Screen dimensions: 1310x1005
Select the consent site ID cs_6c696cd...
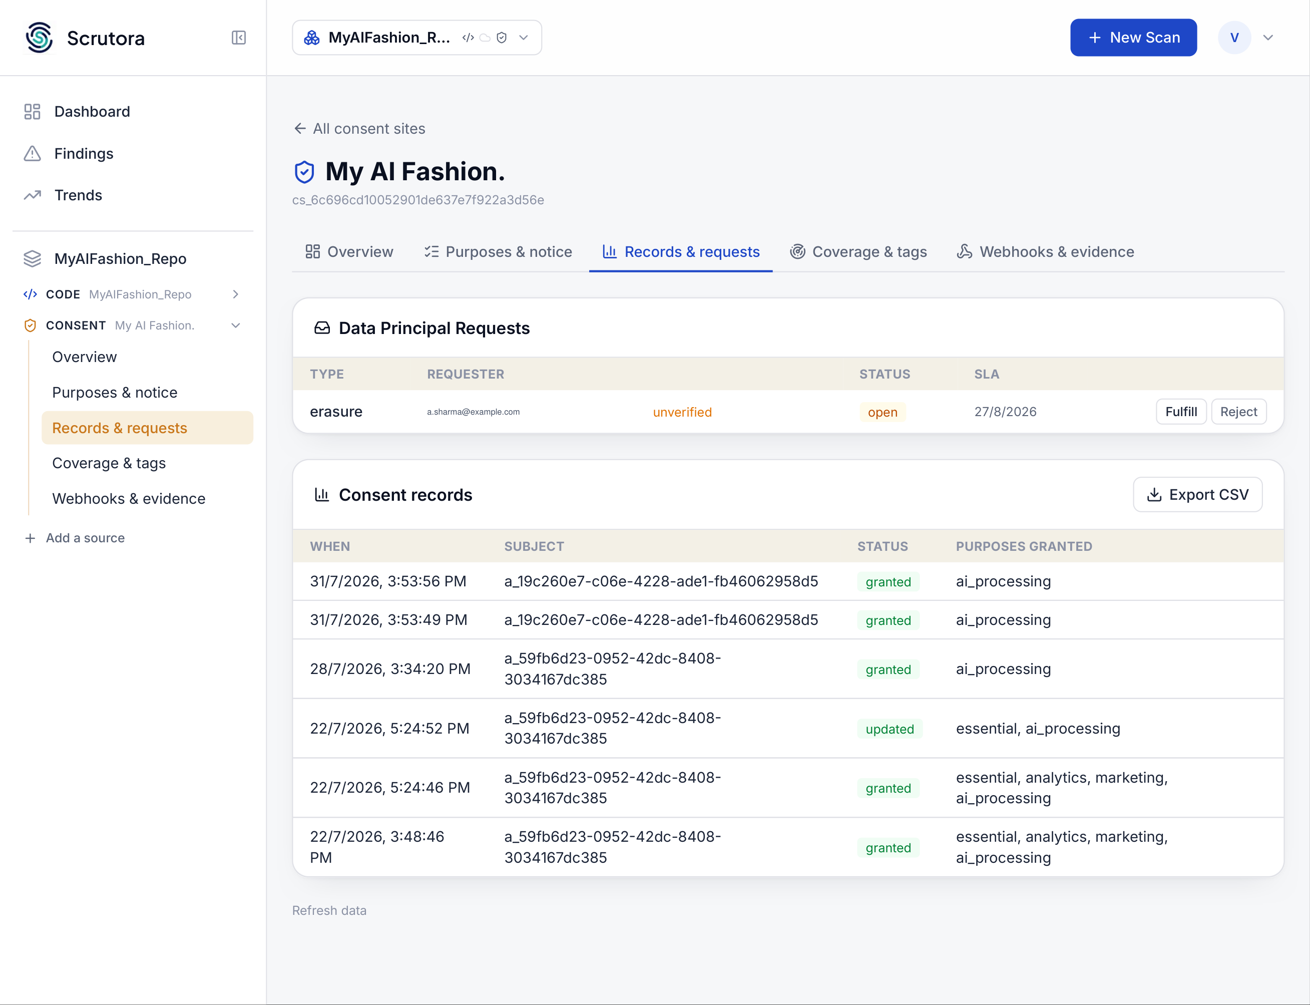click(x=418, y=200)
